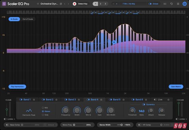
Task: Enable the output Limiter switch
Action: coord(177,119)
